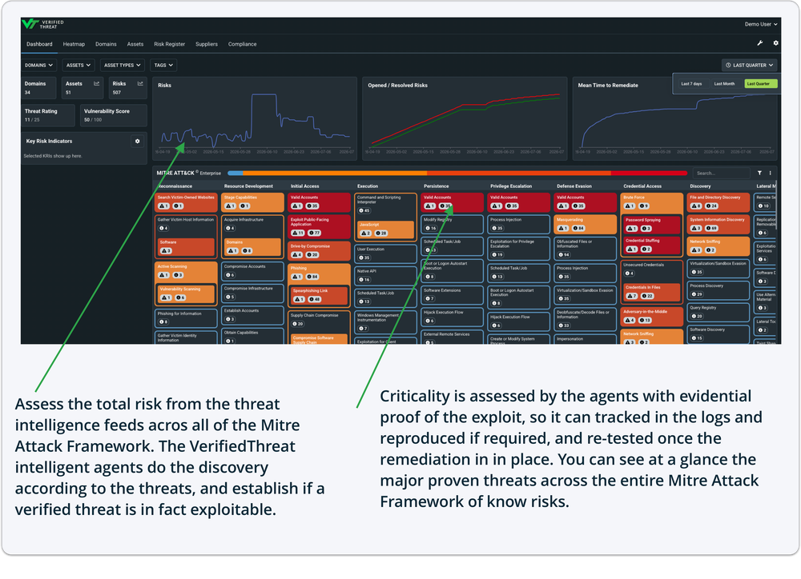801x579 pixels.
Task: Open the DOMAINS filter dropdown
Action: coord(39,66)
